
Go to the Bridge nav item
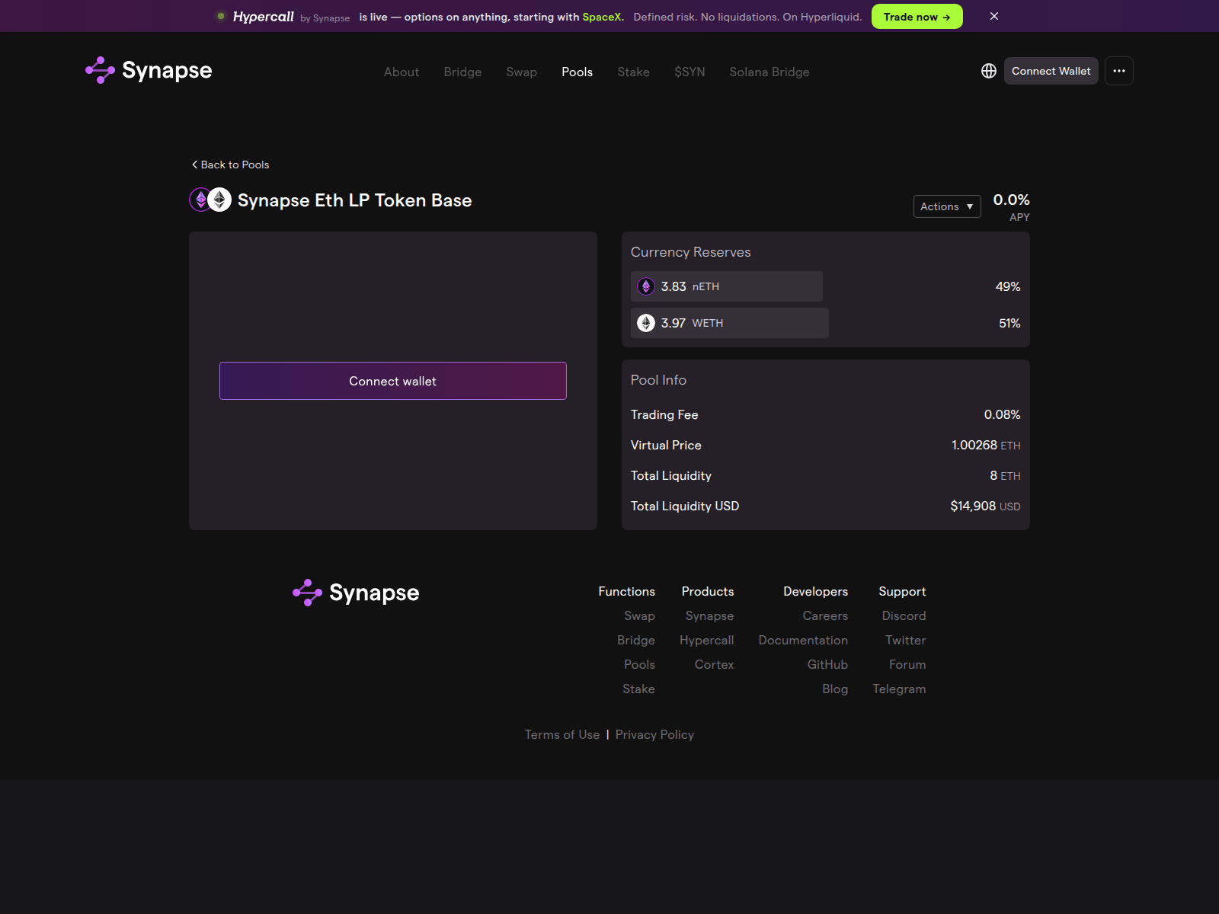point(462,72)
